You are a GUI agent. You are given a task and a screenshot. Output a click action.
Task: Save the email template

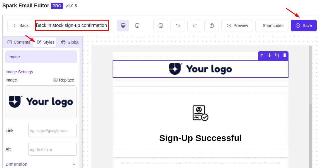[304, 26]
